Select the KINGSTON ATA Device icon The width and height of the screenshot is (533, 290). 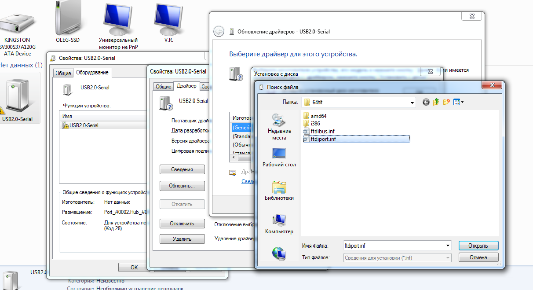tap(17, 33)
